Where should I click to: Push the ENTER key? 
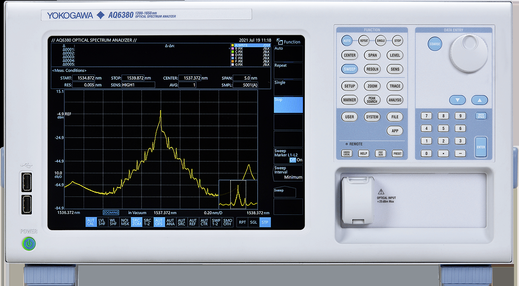point(481,147)
